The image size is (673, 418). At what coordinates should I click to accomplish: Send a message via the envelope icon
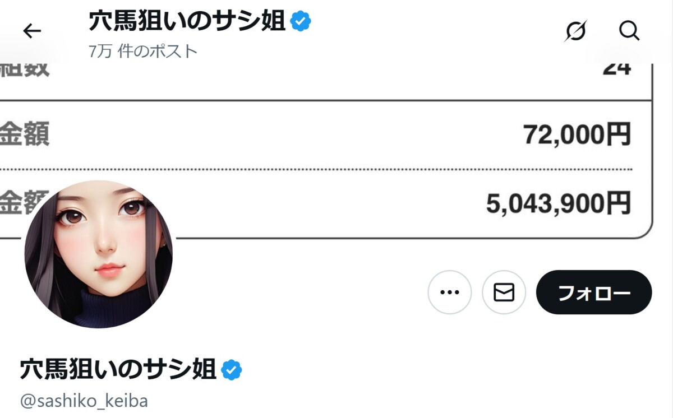pos(504,292)
